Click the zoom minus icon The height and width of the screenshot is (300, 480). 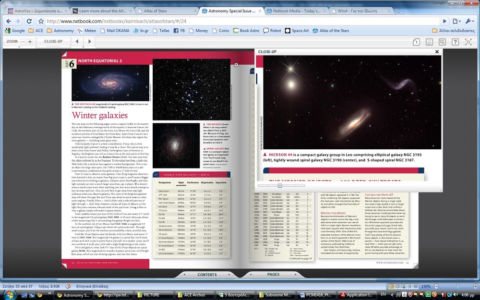coord(23,41)
